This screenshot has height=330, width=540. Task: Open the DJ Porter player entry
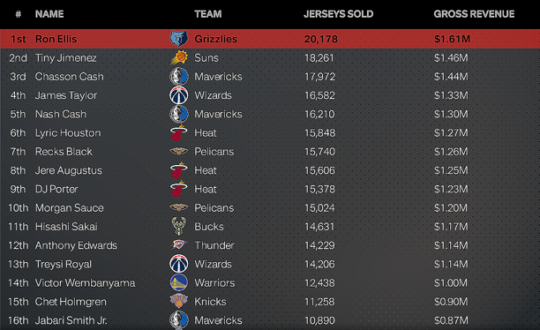(56, 189)
